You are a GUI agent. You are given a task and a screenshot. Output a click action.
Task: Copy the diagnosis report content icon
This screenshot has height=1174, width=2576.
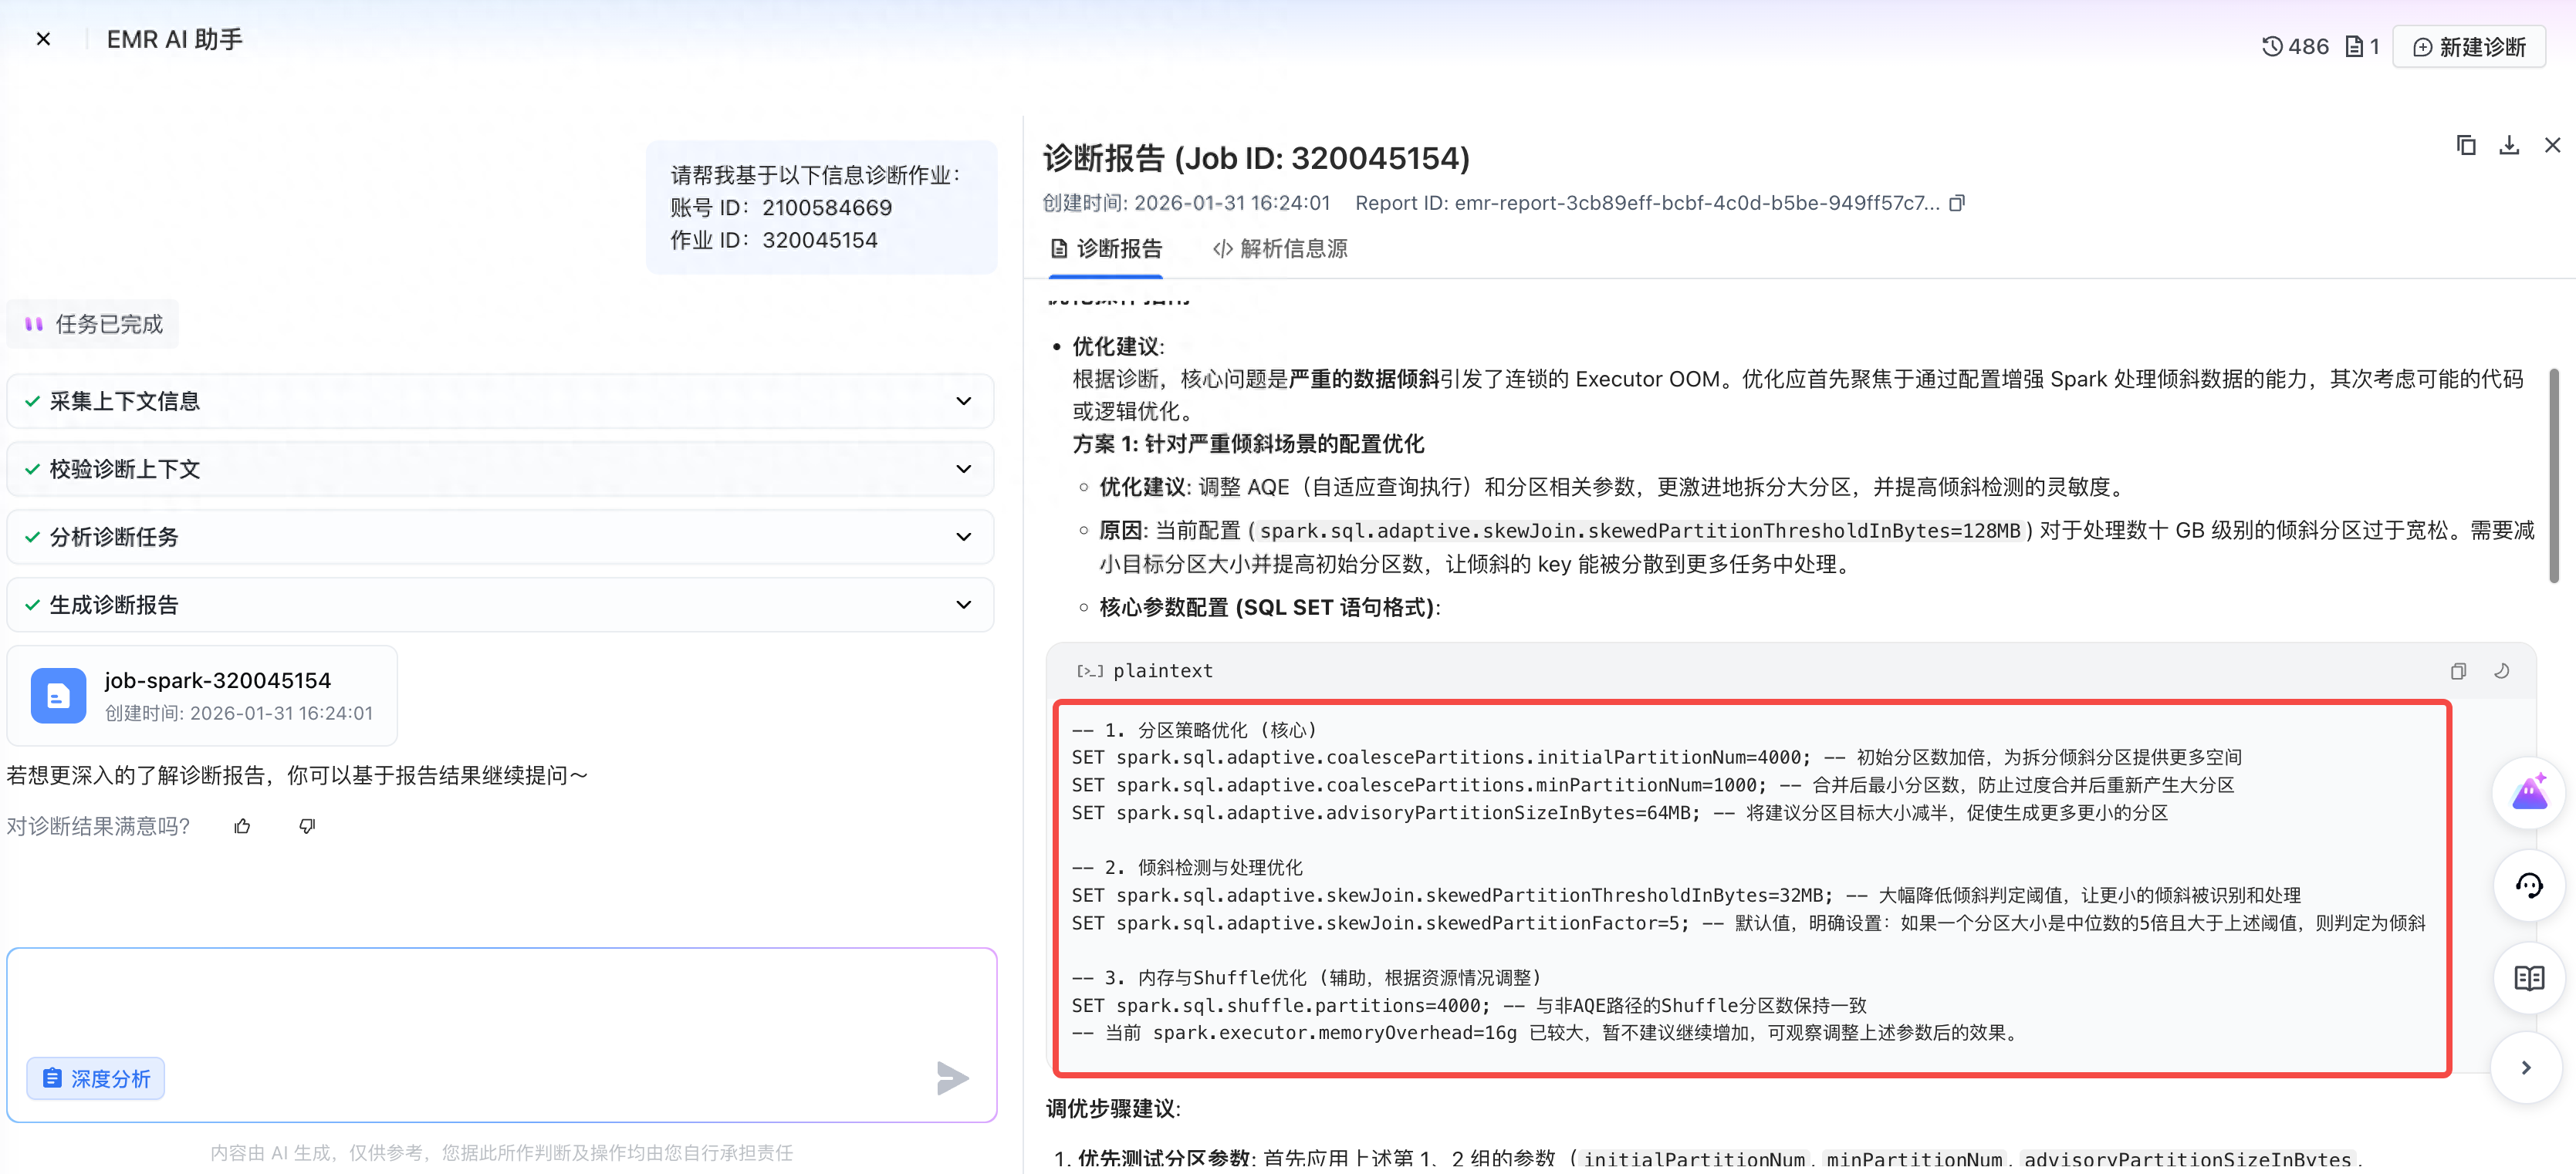[2466, 146]
